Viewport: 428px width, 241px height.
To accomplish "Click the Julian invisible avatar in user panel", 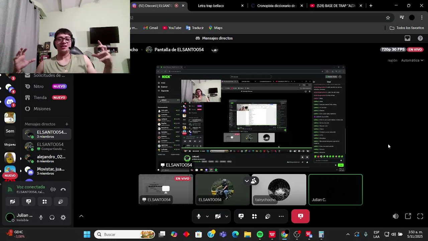I will tap(10, 218).
